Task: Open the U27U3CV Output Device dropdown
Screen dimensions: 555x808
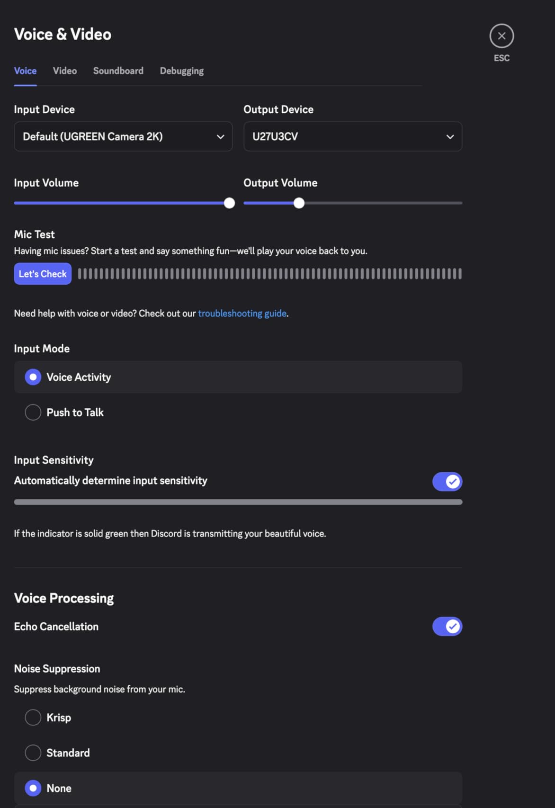Action: pos(353,136)
